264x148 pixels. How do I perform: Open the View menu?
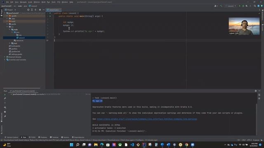click(16, 2)
